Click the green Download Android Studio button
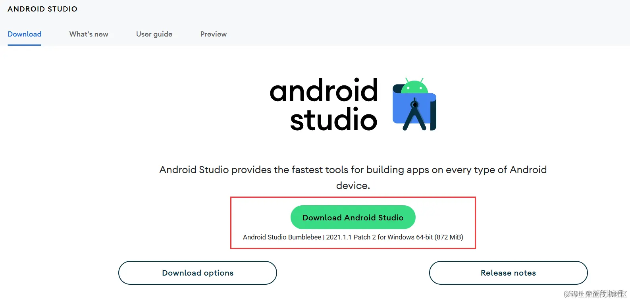This screenshot has height=301, width=630. [353, 217]
